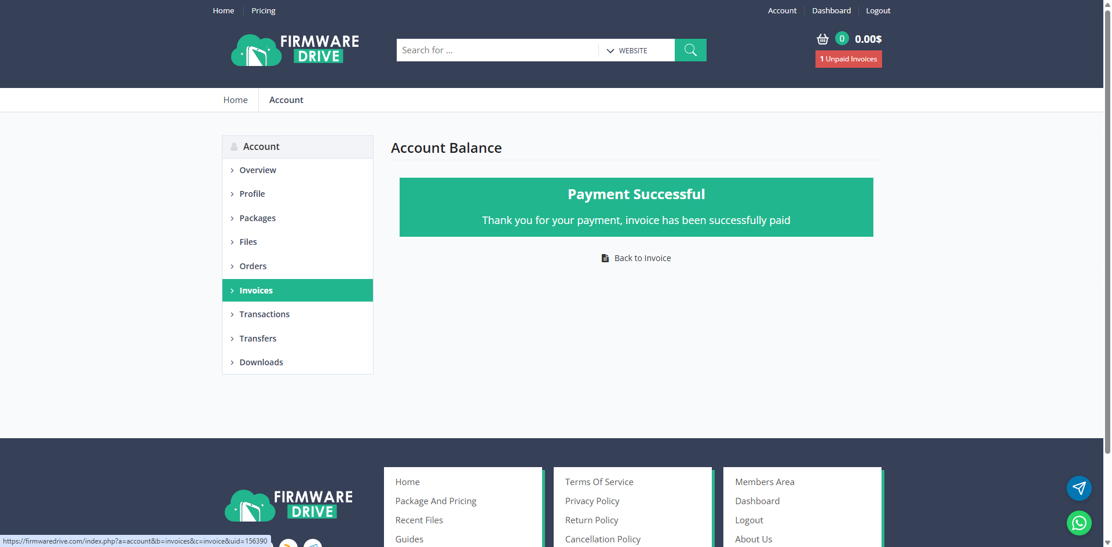This screenshot has width=1112, height=547.
Task: Follow the Back to Invoice link
Action: click(x=642, y=258)
